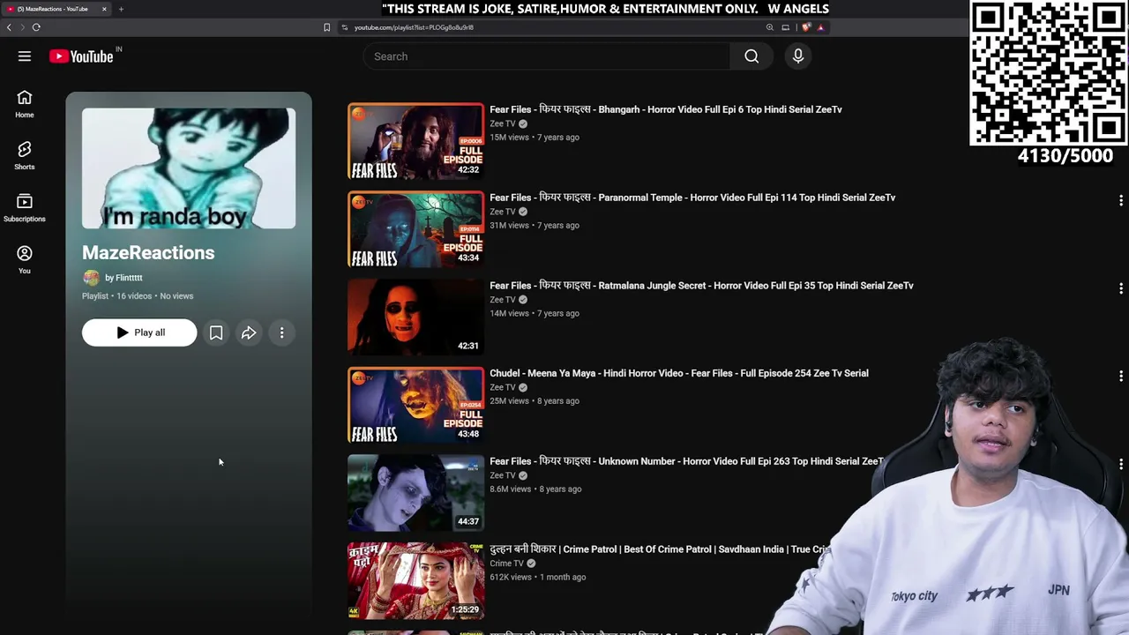
Task: Click the Bhangarh episode thumbnail
Action: pos(415,141)
